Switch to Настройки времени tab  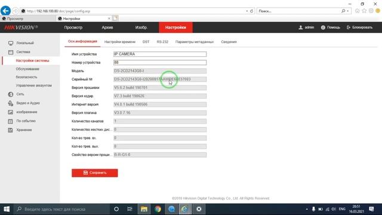(x=120, y=42)
